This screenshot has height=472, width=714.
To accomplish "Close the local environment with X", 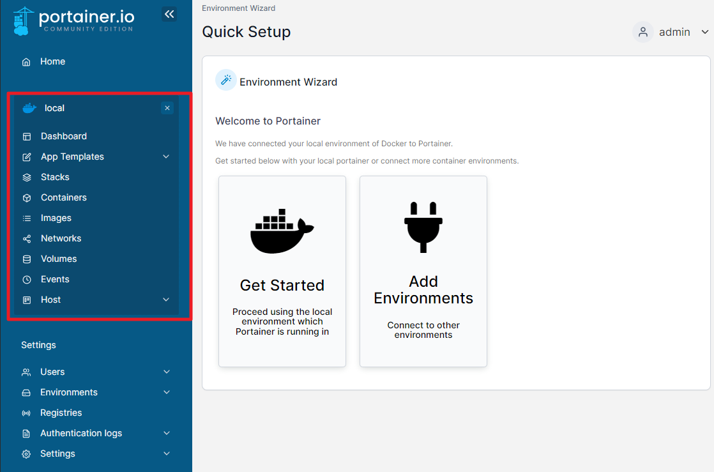I will click(x=167, y=108).
